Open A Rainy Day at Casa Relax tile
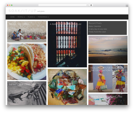 [x=67, y=44]
